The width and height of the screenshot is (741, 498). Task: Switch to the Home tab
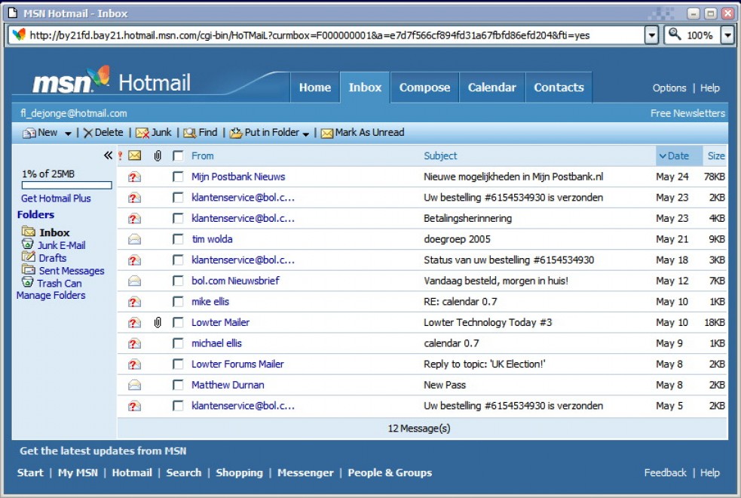click(x=315, y=88)
